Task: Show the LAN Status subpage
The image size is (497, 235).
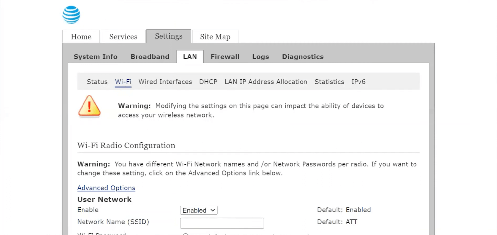Action: [x=97, y=82]
